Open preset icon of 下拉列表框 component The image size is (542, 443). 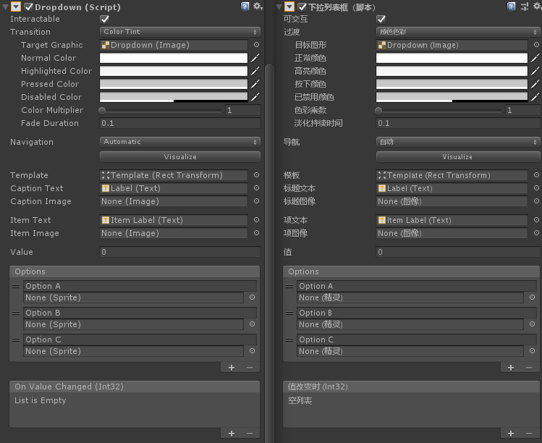pos(525,7)
